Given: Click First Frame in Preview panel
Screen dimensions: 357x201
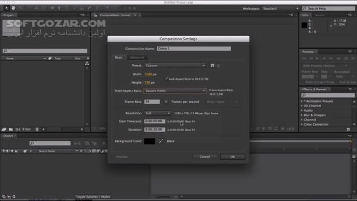Looking at the screenshot, I should tap(304, 59).
